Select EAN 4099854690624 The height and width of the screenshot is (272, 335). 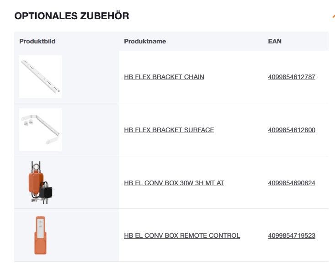coord(291,183)
